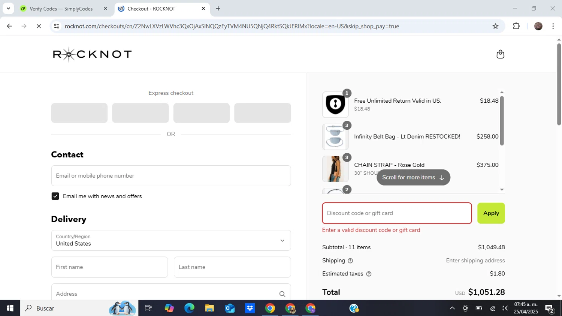Screen dimensions: 562x316
Task: Close the Checkout - ROCKNOT tab
Action: 203,8
